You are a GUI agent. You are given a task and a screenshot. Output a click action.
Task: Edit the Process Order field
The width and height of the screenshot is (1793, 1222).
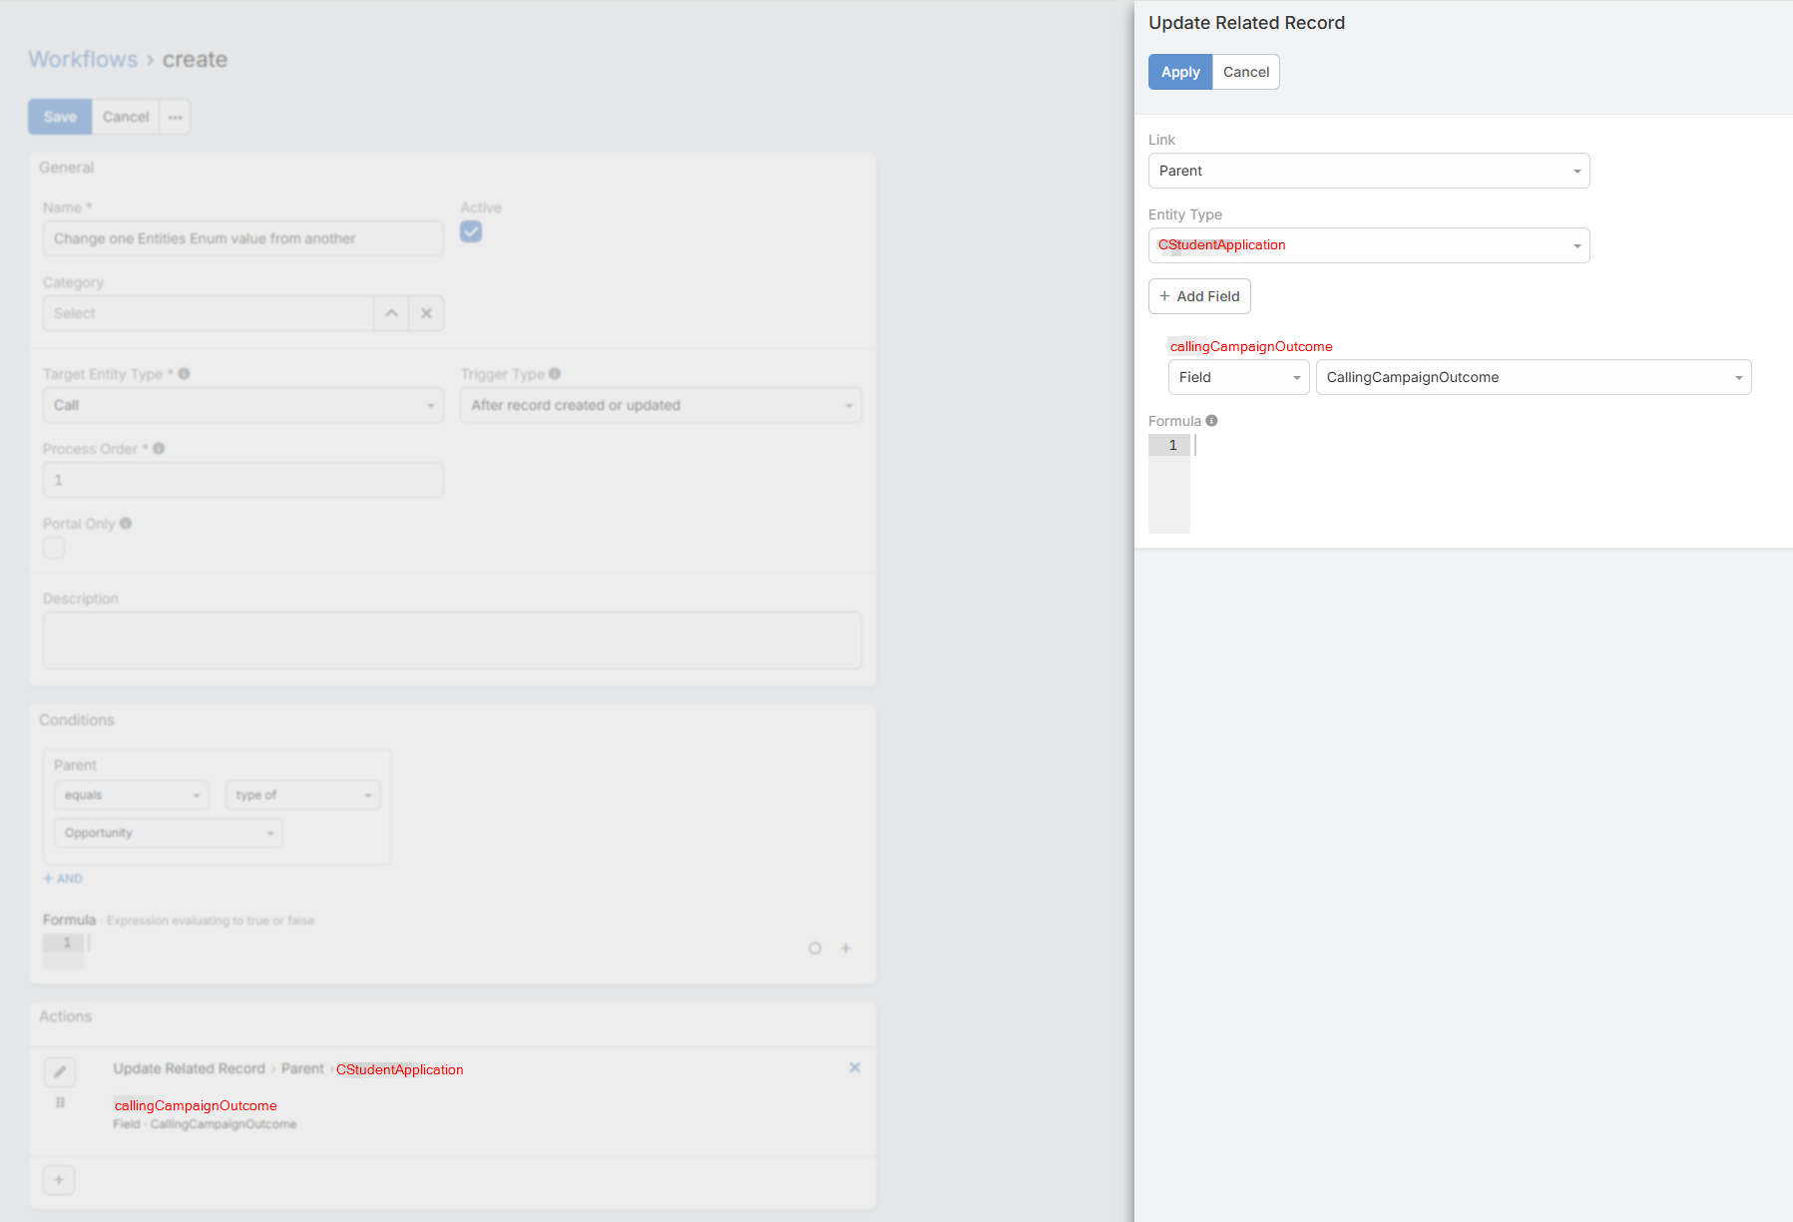pyautogui.click(x=242, y=480)
